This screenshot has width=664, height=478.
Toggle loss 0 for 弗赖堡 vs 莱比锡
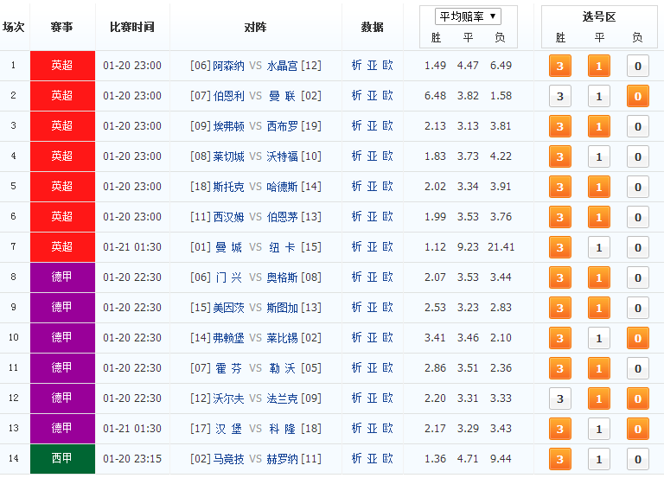point(638,338)
